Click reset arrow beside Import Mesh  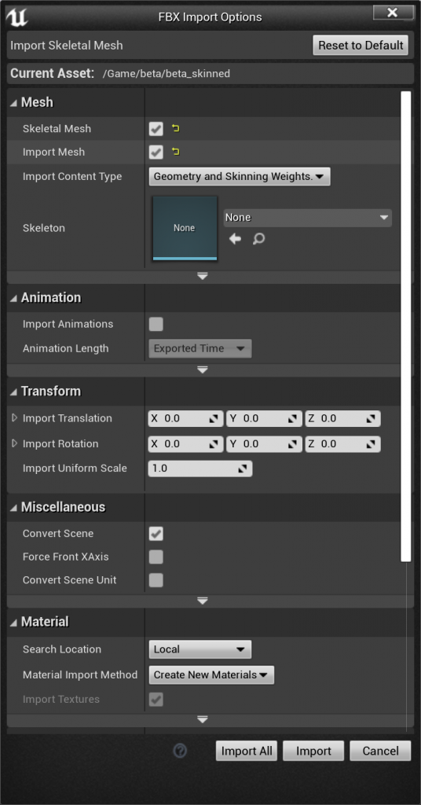point(176,152)
